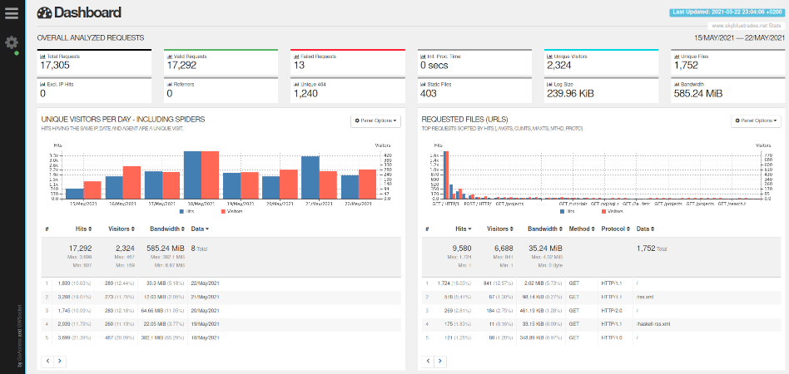
Task: Select the 19/May/2021 table row
Action: [x=221, y=324]
